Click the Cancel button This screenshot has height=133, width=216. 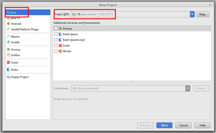[183, 125]
